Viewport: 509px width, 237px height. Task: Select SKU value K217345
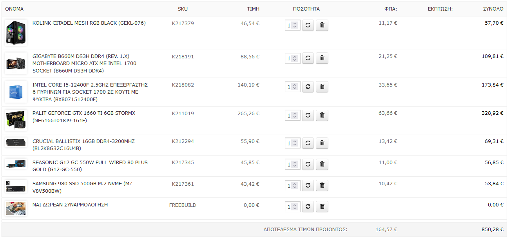tap(183, 162)
